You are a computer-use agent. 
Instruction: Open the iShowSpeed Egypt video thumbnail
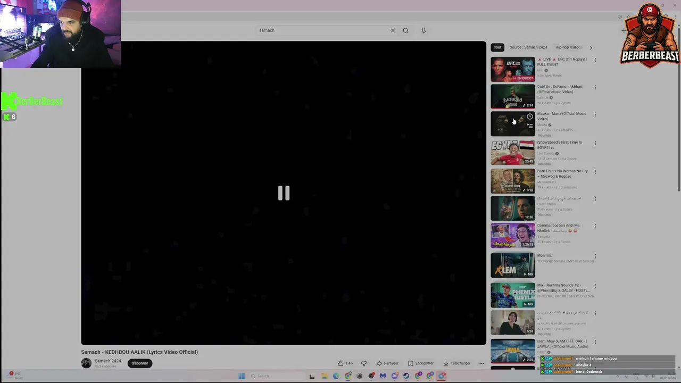(x=512, y=152)
